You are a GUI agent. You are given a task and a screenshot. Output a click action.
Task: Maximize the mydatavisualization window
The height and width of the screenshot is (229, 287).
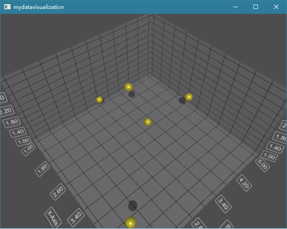[x=256, y=7]
